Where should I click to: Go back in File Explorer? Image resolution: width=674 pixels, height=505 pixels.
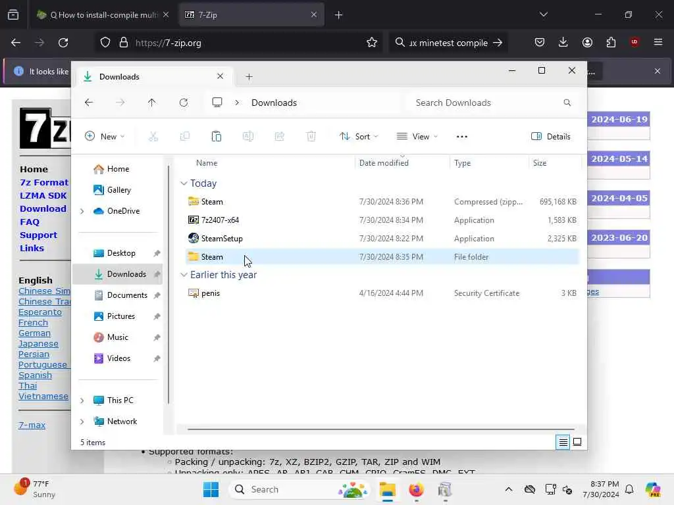point(89,103)
